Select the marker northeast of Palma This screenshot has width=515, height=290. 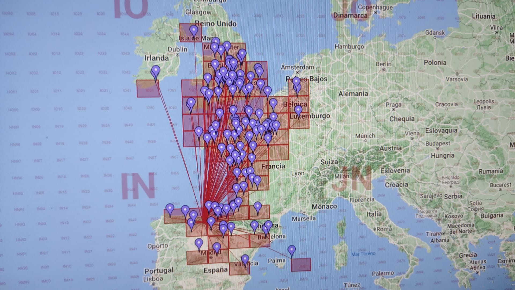coord(292,252)
